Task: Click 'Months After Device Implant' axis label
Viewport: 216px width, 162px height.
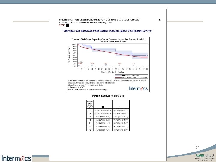Action: point(113,72)
